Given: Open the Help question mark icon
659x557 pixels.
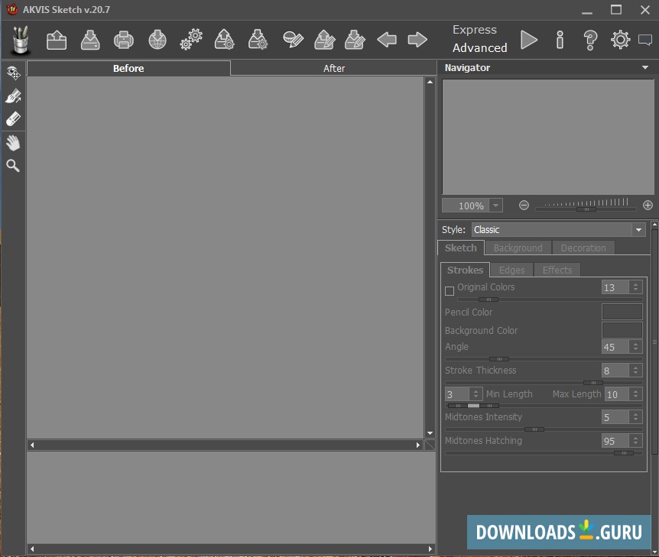Looking at the screenshot, I should (x=589, y=40).
